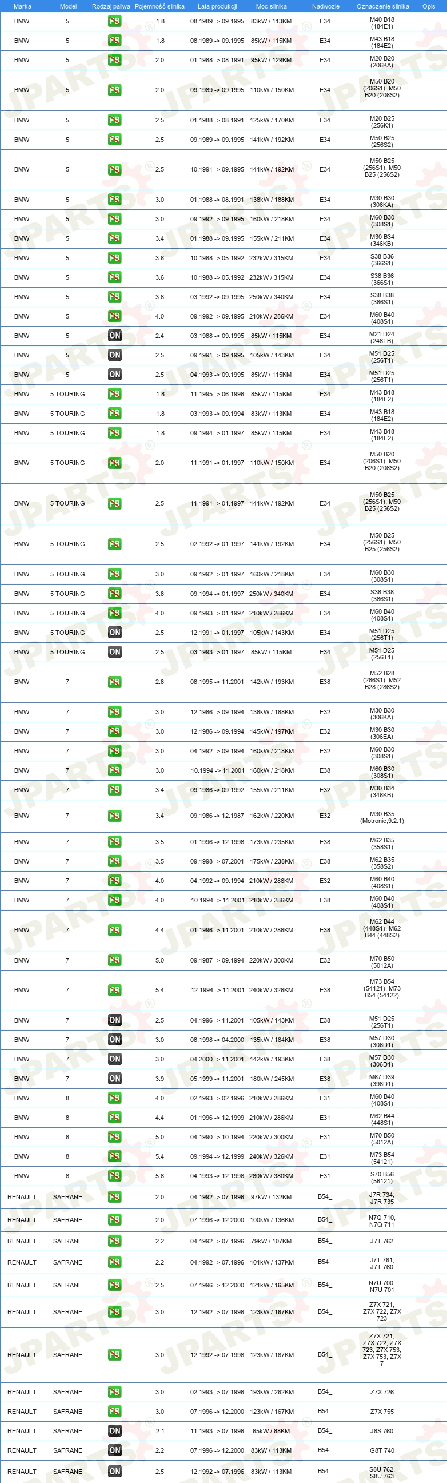Click PB icon for BMW 7 5.4 M73 B54
The image size is (447, 1483).
114,990
